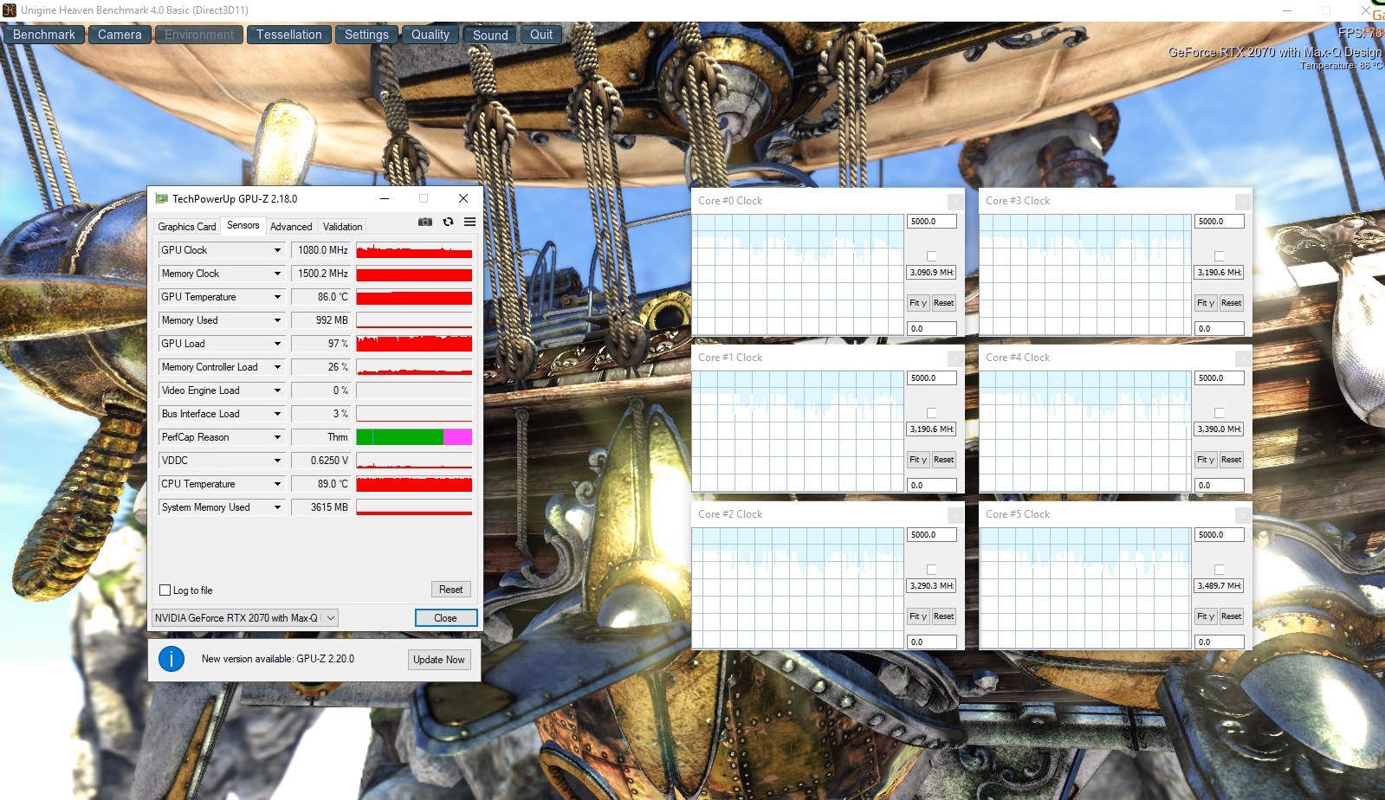Click the 5000.0 maximum field in Core #4 Clock

point(1220,378)
